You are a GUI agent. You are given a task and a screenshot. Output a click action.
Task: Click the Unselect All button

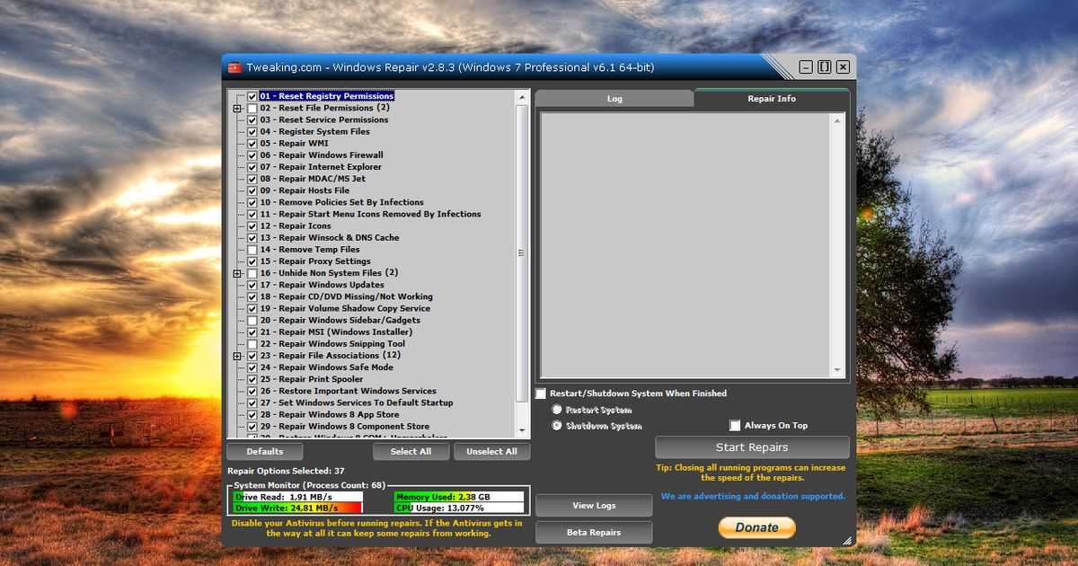point(492,451)
